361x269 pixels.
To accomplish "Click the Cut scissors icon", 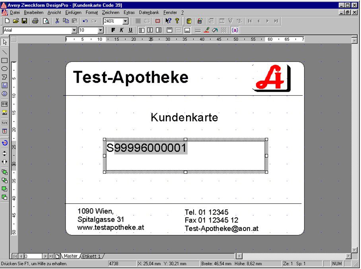I will (57, 21).
